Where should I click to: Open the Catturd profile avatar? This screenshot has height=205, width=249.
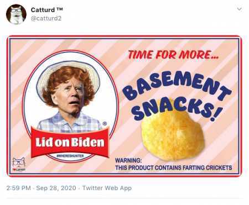16,14
